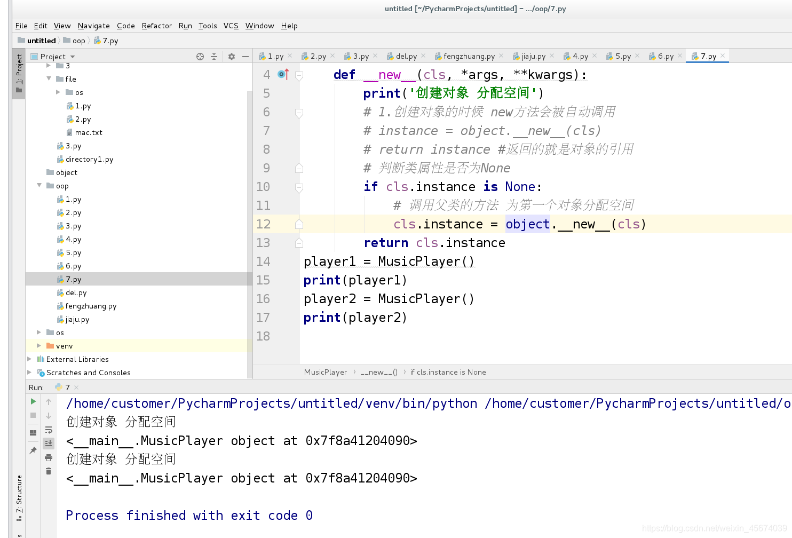Click the python interpreter path link in console

coord(272,403)
